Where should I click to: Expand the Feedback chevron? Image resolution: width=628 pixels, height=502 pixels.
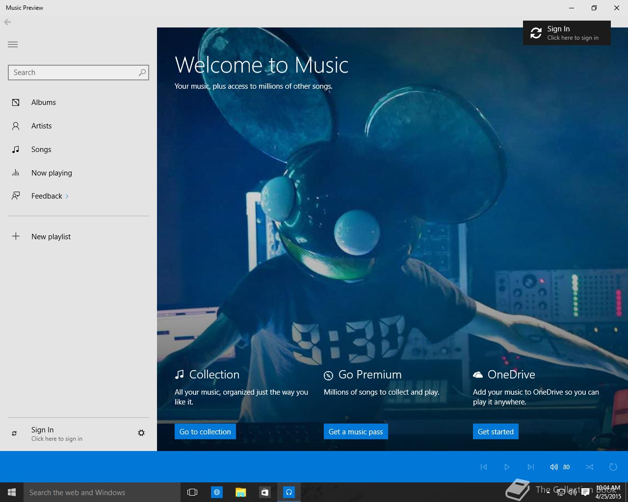(67, 197)
